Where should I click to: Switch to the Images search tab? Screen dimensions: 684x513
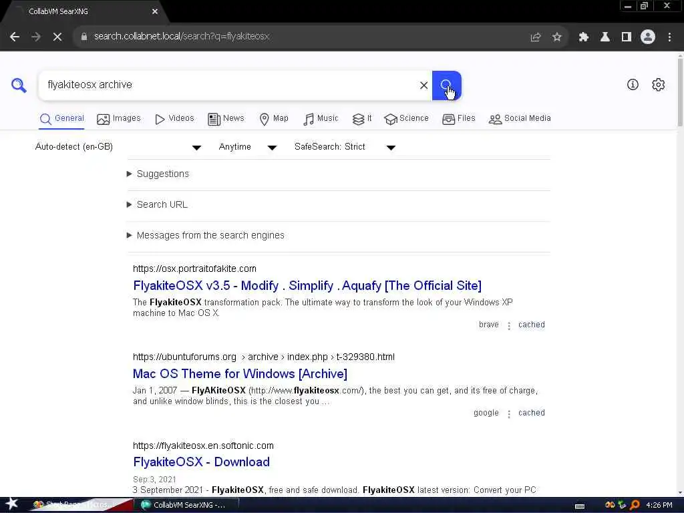point(119,119)
